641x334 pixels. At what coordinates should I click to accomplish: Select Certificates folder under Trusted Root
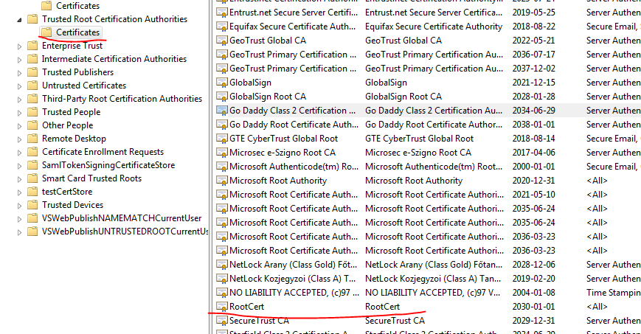click(77, 32)
